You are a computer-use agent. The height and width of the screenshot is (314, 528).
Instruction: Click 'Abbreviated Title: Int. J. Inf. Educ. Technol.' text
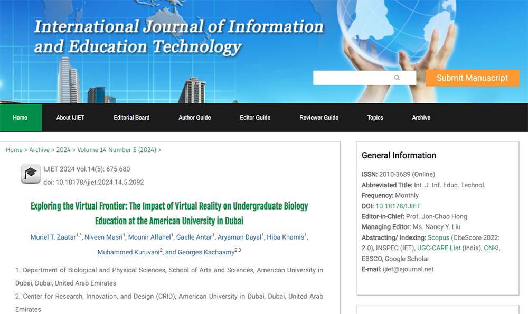[423, 185]
